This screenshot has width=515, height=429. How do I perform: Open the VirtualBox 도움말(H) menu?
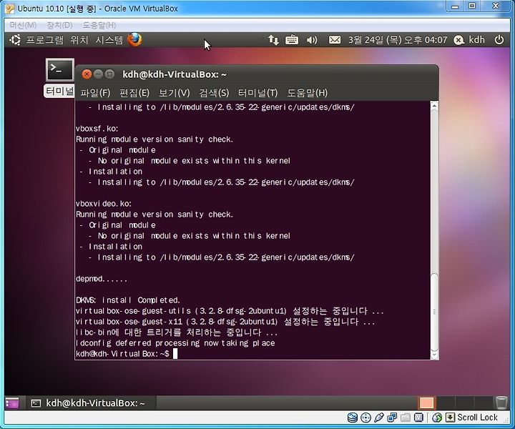(99, 25)
